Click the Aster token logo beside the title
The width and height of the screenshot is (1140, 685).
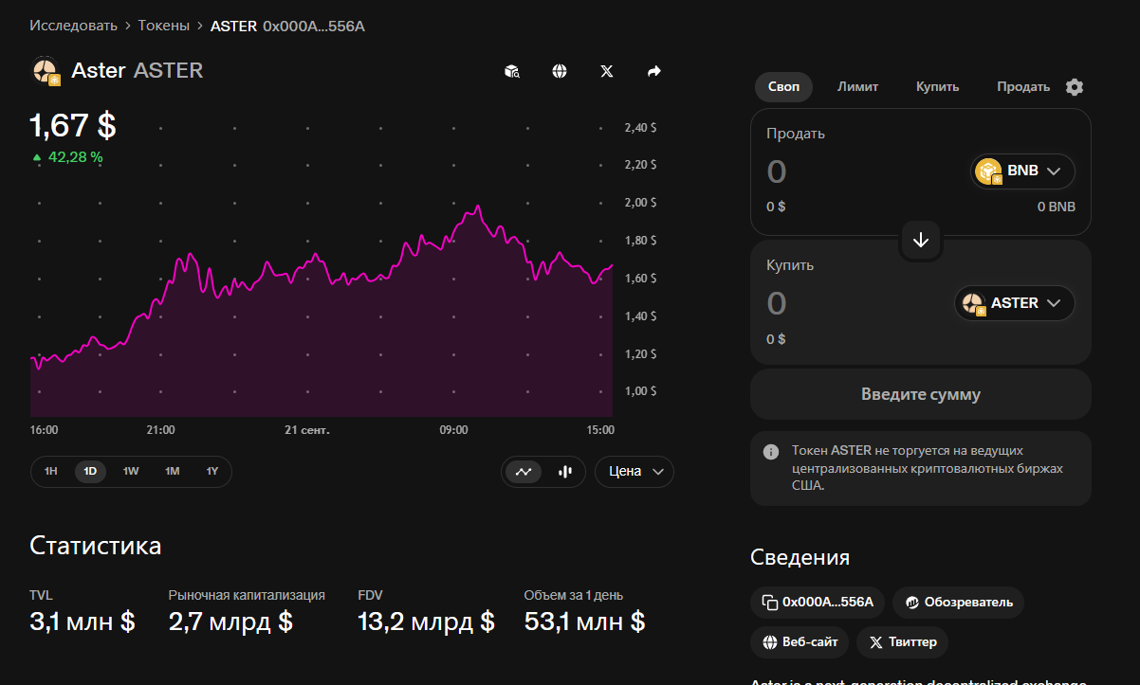tap(46, 71)
